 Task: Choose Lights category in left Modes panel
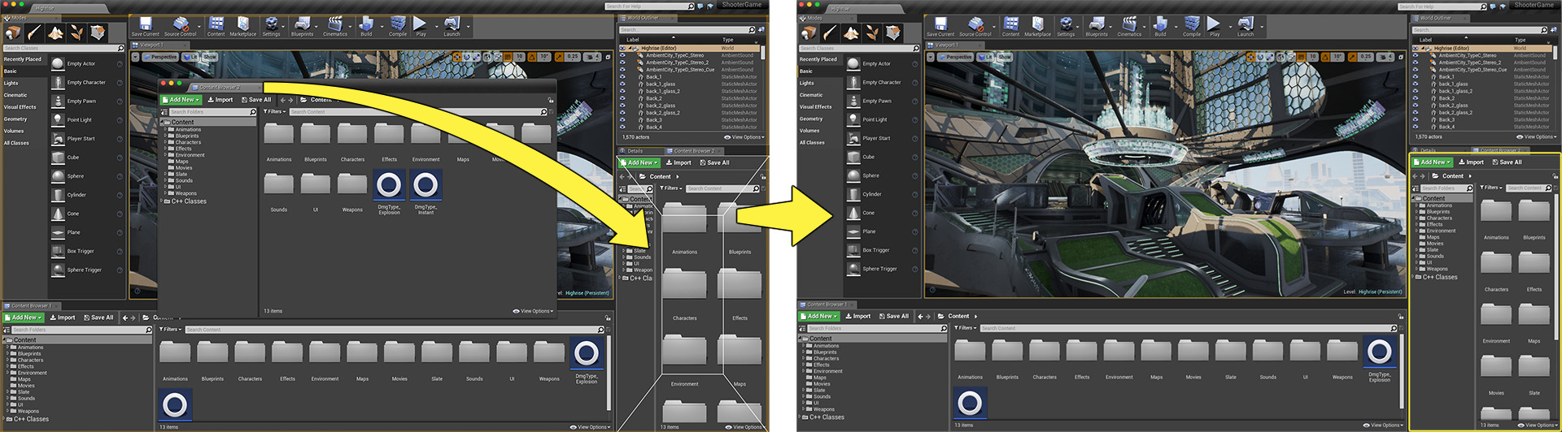click(x=11, y=83)
